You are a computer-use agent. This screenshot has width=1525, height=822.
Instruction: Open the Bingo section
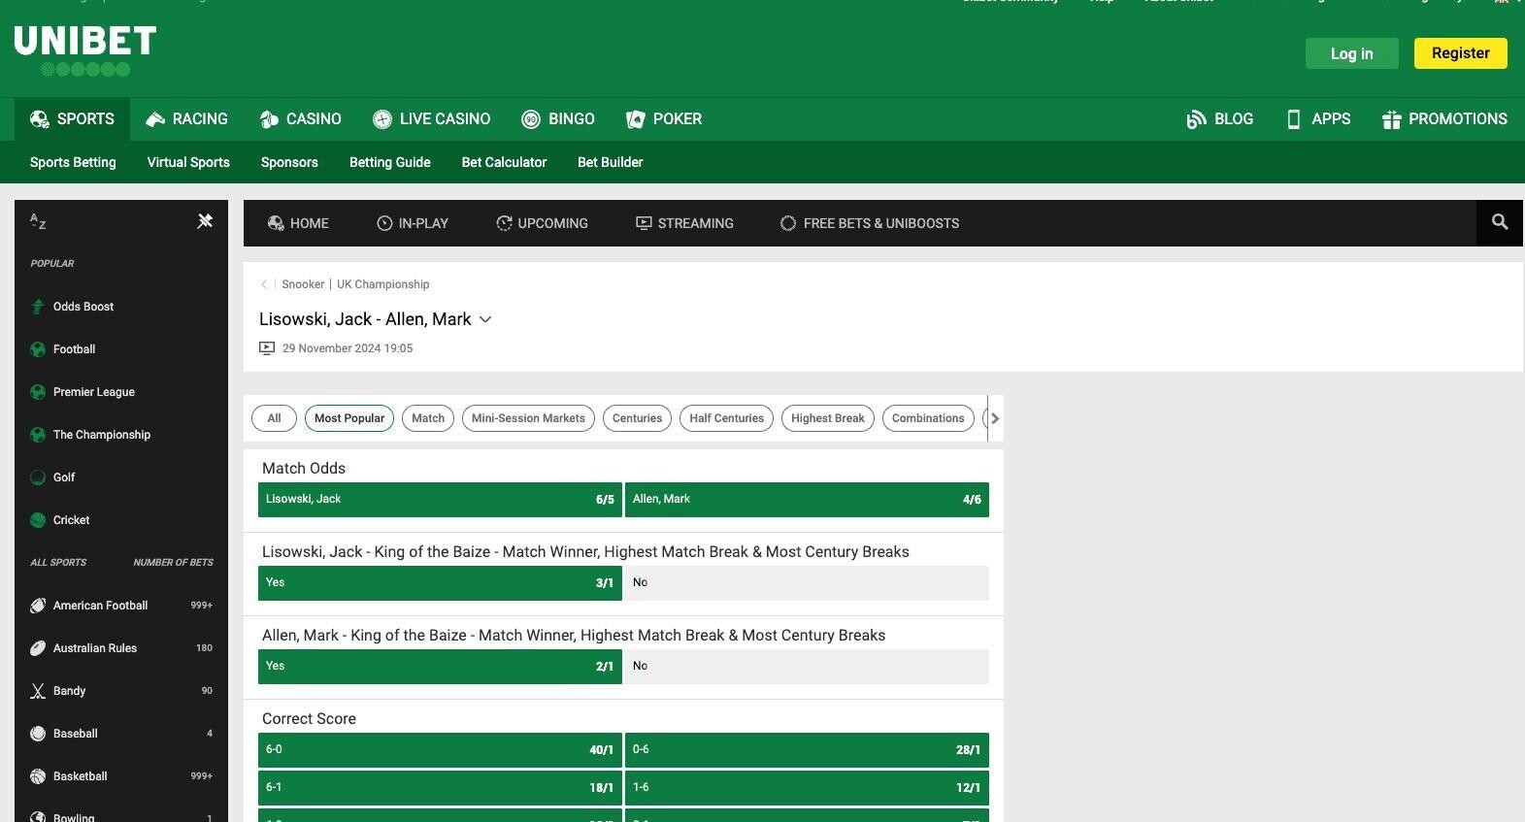pyautogui.click(x=558, y=119)
